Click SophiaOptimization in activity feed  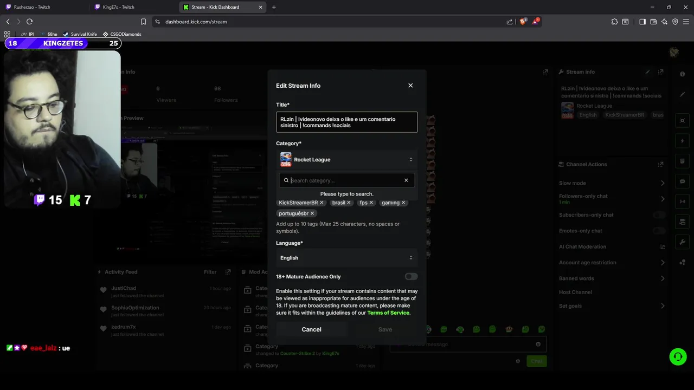135,308
